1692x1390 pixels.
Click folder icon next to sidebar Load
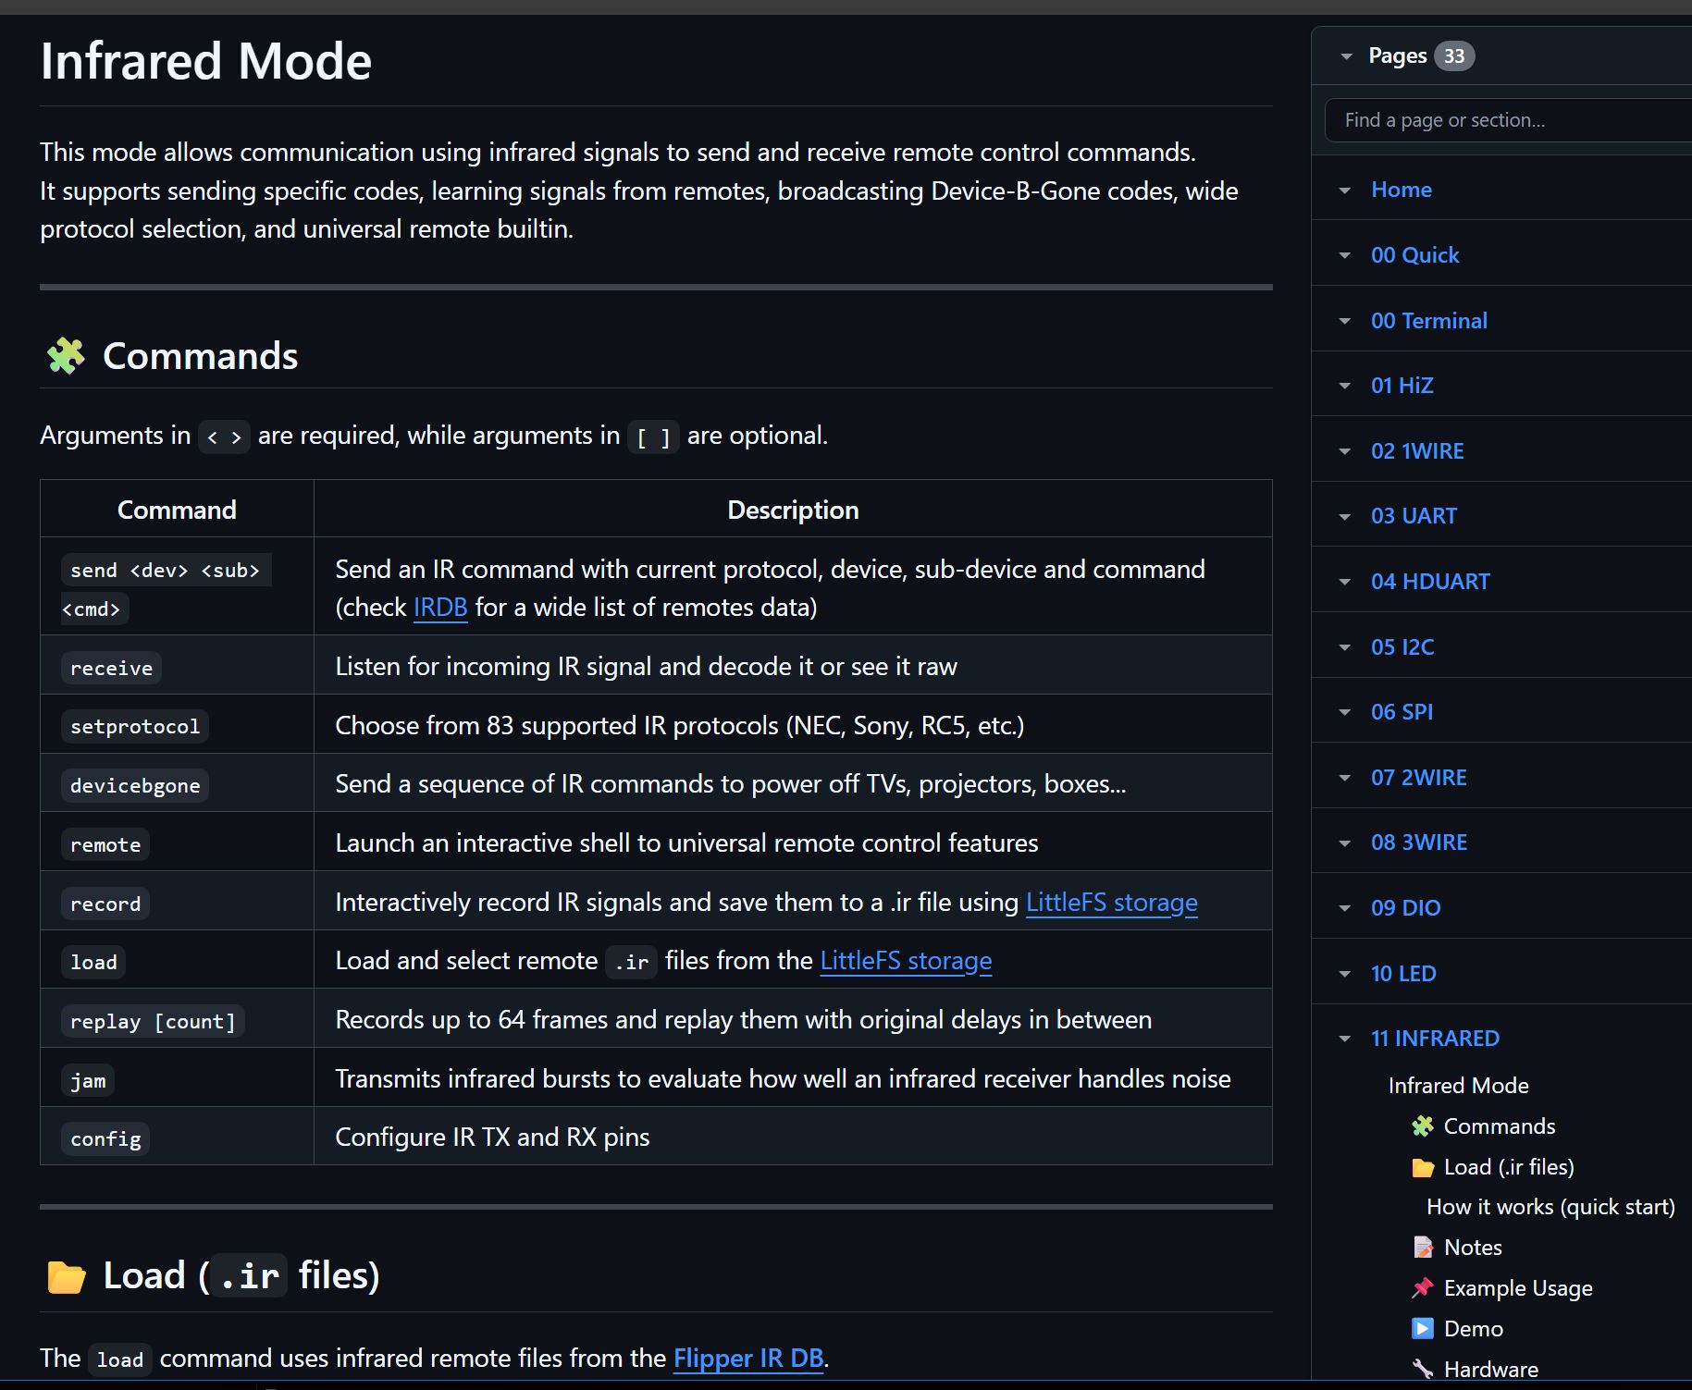coord(1422,1168)
